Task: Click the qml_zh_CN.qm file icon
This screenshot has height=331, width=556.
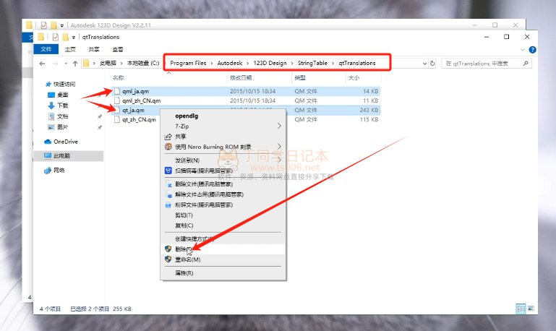Action: click(x=117, y=100)
